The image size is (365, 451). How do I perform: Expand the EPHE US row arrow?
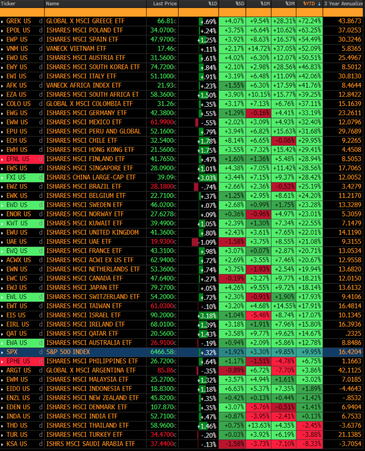tap(2, 361)
